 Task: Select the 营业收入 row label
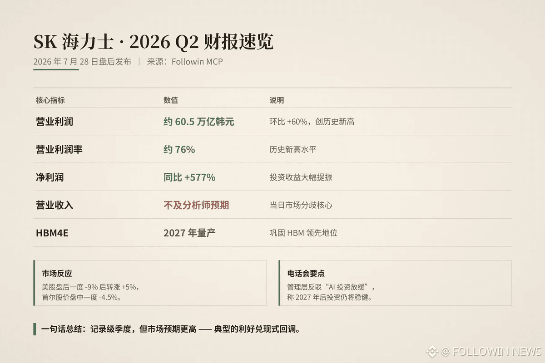click(x=54, y=205)
